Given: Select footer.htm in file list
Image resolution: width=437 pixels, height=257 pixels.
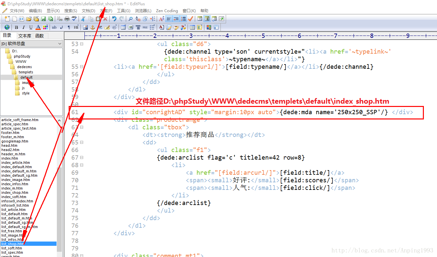Looking at the screenshot, I should coord(11,133).
